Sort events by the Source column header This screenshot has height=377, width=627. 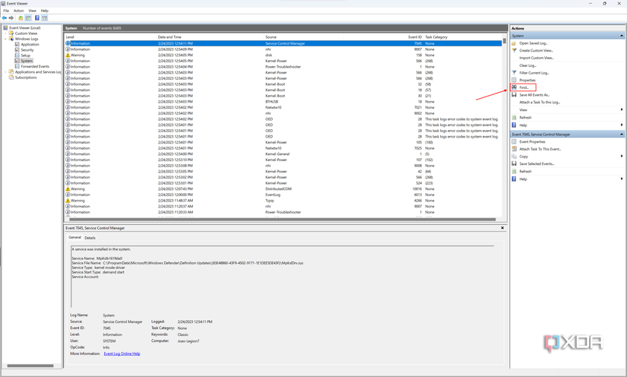[x=303, y=37]
